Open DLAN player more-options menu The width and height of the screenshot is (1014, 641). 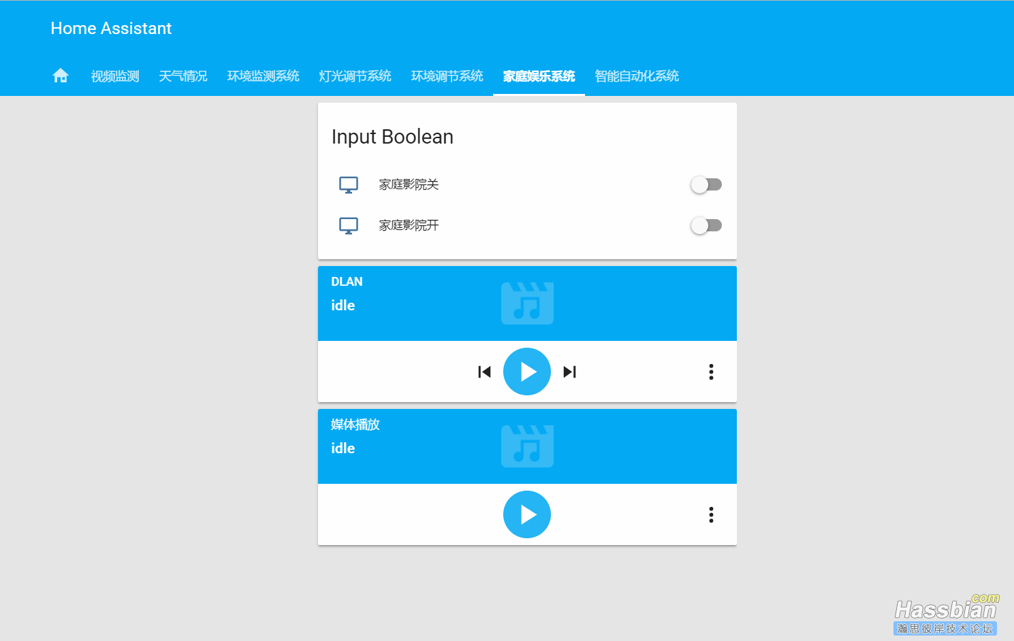click(x=711, y=372)
